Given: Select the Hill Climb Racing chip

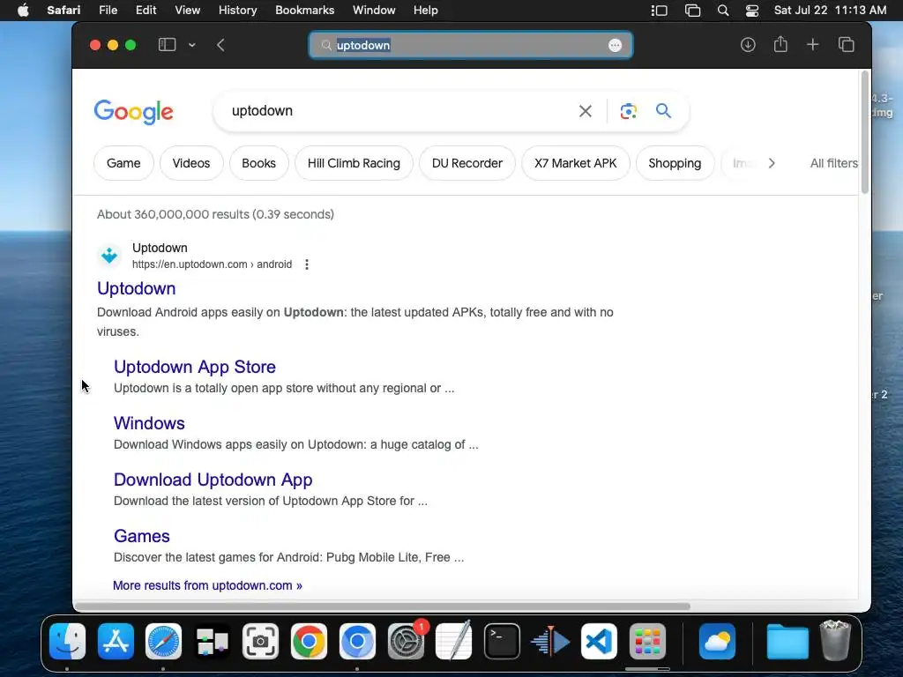Looking at the screenshot, I should pyautogui.click(x=354, y=163).
